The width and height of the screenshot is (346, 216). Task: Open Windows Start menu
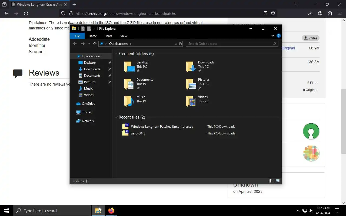(6, 211)
